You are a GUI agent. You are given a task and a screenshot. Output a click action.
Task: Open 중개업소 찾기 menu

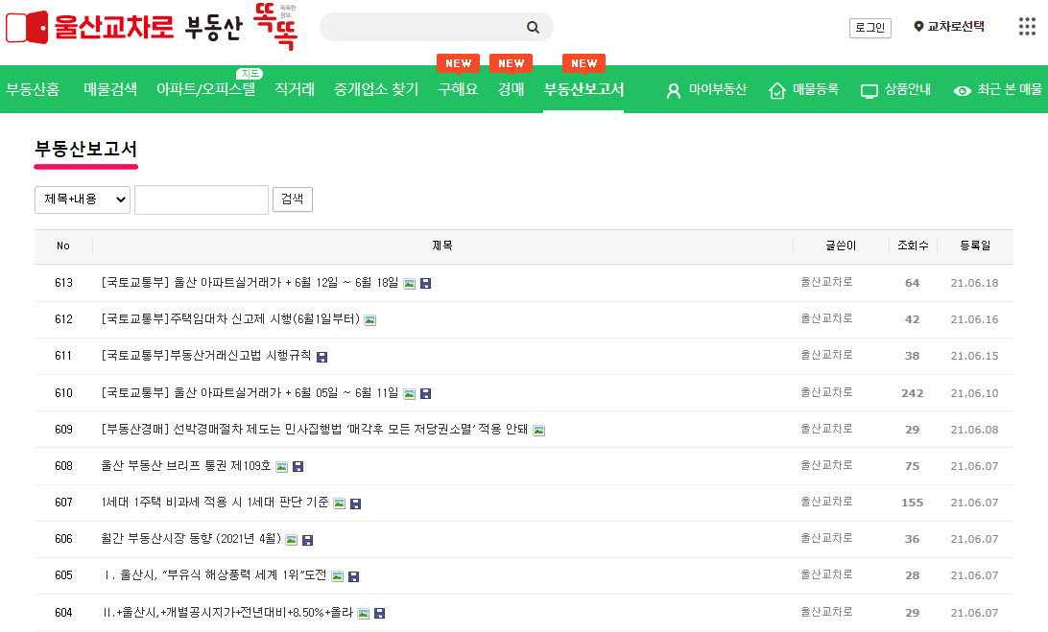click(x=376, y=89)
